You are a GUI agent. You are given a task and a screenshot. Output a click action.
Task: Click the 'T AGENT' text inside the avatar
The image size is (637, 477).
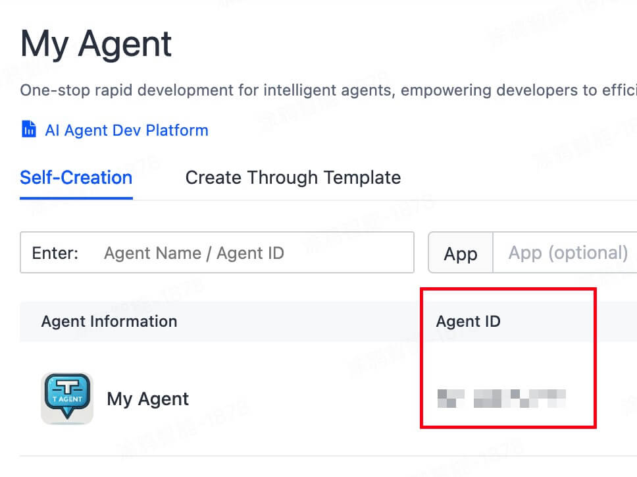(67, 399)
